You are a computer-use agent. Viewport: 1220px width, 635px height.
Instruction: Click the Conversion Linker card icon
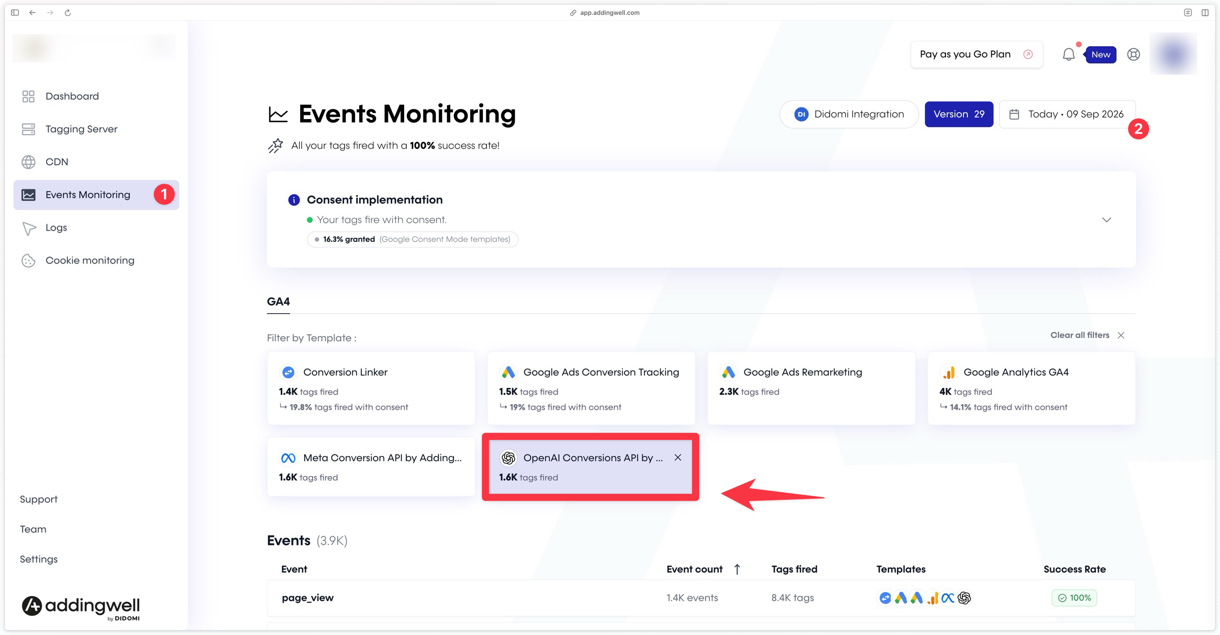(288, 372)
